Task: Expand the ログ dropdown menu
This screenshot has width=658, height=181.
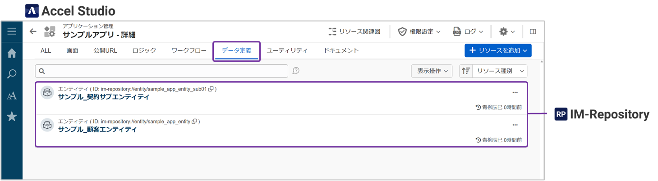Action: (469, 32)
